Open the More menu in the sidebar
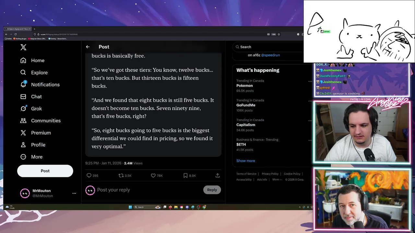This screenshot has height=233, width=415. click(x=31, y=157)
